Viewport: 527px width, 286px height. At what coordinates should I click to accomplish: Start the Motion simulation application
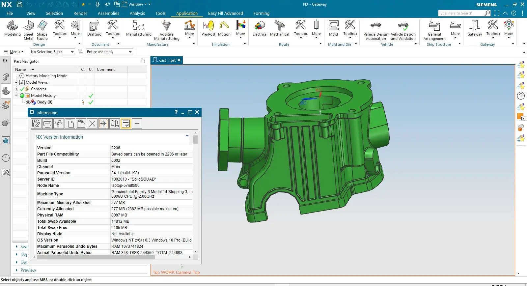tap(224, 28)
